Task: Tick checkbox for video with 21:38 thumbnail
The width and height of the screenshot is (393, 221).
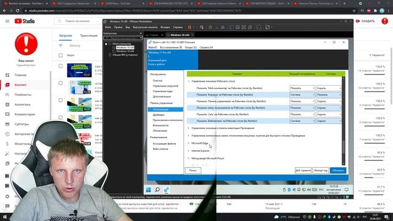Action: [61, 83]
